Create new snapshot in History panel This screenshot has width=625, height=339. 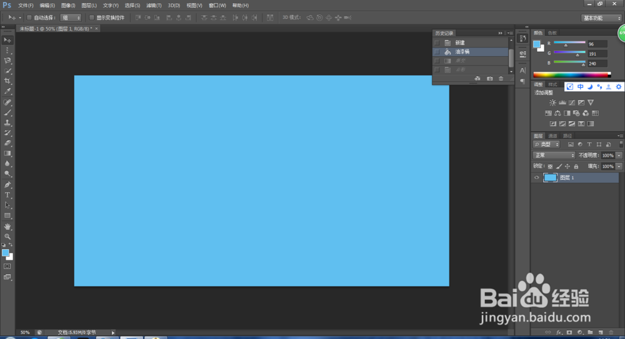[489, 79]
